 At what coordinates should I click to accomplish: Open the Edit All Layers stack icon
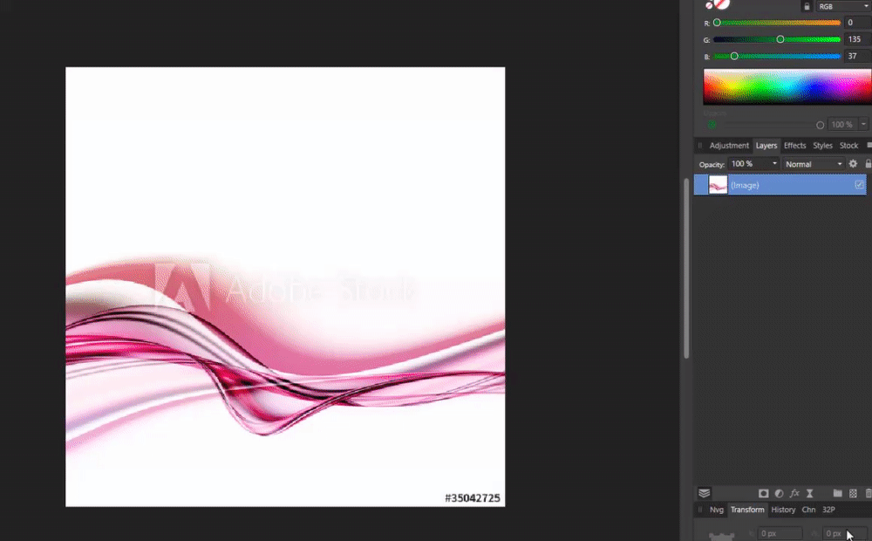[704, 493]
